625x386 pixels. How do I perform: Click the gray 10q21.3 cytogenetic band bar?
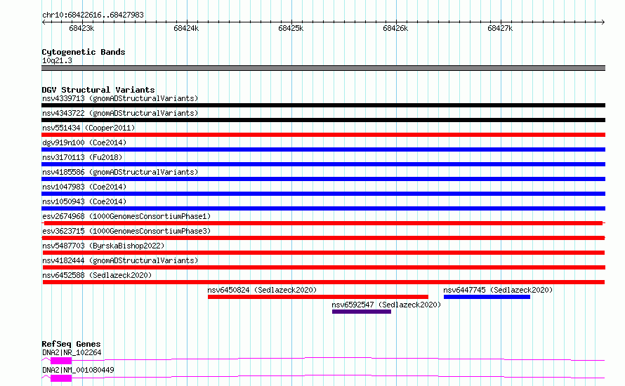[x=323, y=68]
